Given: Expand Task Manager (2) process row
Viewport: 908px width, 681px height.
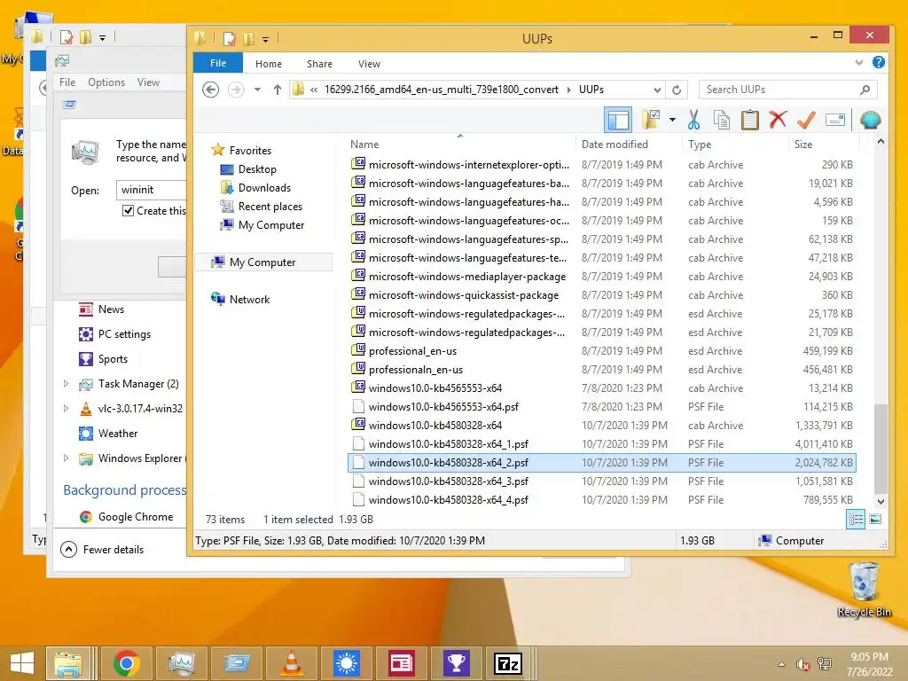Looking at the screenshot, I should 66,384.
